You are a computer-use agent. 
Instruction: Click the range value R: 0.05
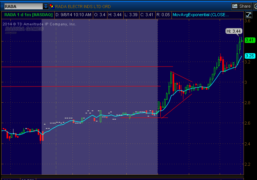coord(163,15)
